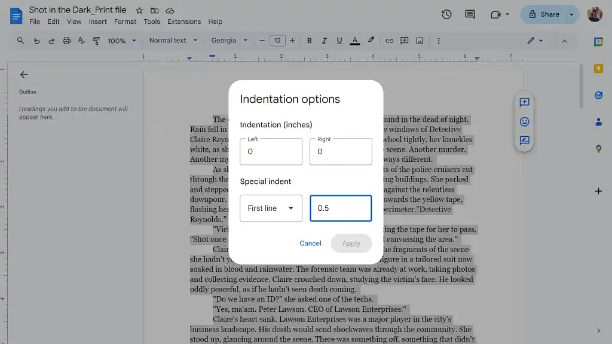Cancel the Indentation options dialog
The width and height of the screenshot is (612, 344).
pyautogui.click(x=310, y=243)
